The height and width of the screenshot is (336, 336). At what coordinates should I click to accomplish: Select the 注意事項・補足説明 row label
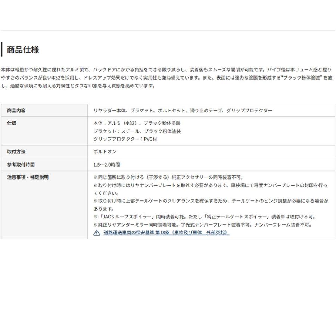pos(28,177)
